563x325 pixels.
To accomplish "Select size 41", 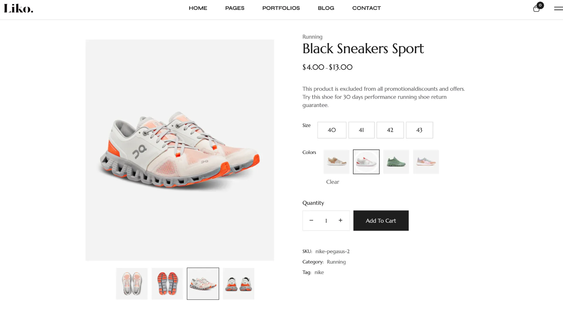I will click(x=361, y=130).
